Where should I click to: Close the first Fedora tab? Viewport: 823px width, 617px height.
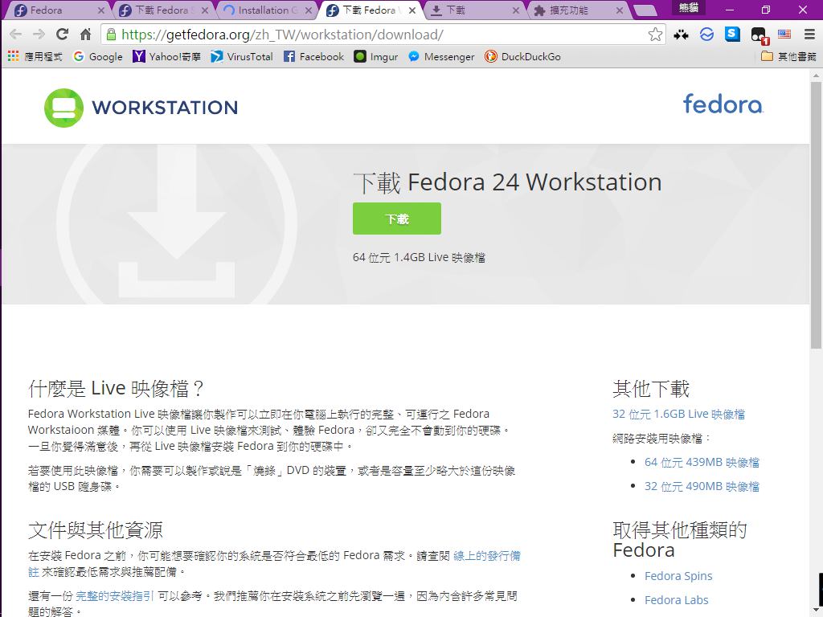point(101,10)
